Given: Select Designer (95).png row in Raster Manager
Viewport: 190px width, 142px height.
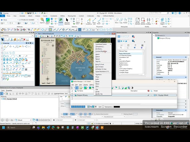Looking at the screenshot, I should (123, 95).
